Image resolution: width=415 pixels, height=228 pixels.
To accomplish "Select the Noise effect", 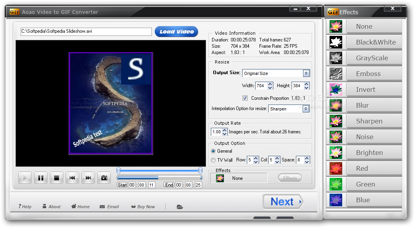I will (x=374, y=137).
